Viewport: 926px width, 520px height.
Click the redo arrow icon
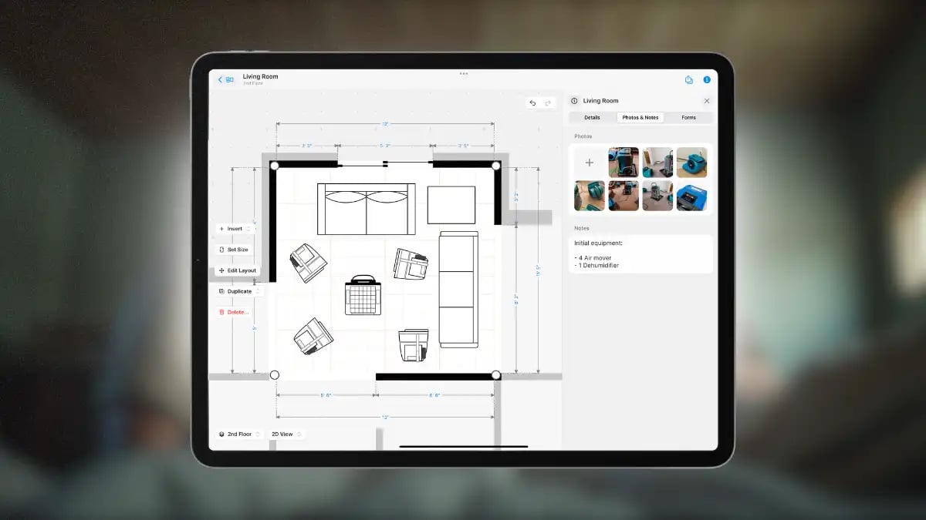pyautogui.click(x=548, y=103)
